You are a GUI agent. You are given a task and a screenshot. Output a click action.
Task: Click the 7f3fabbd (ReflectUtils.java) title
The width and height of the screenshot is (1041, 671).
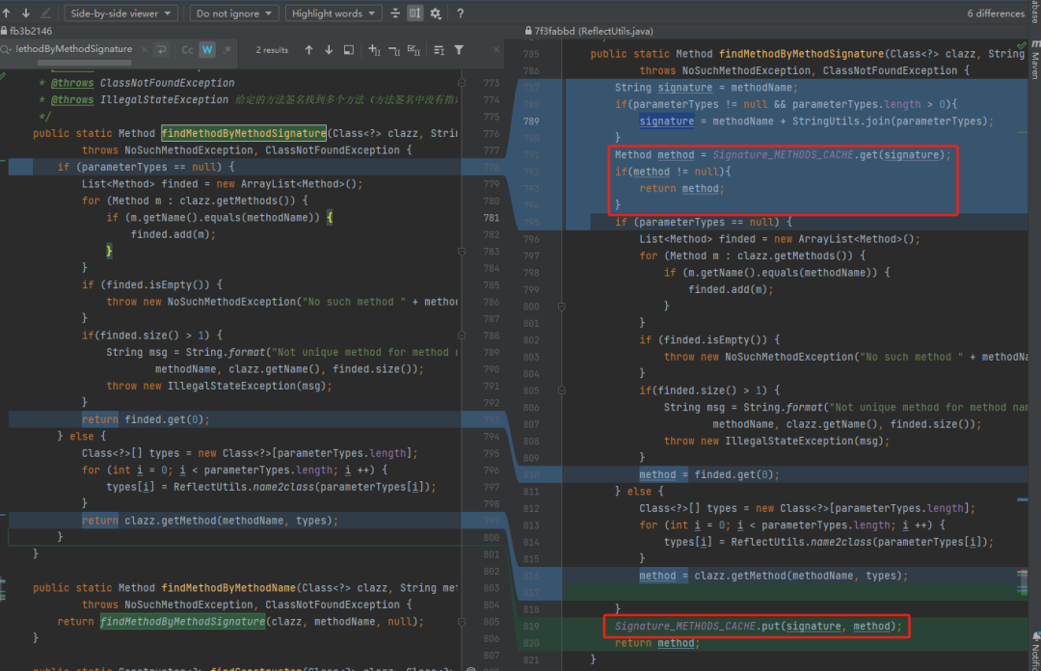pos(594,31)
